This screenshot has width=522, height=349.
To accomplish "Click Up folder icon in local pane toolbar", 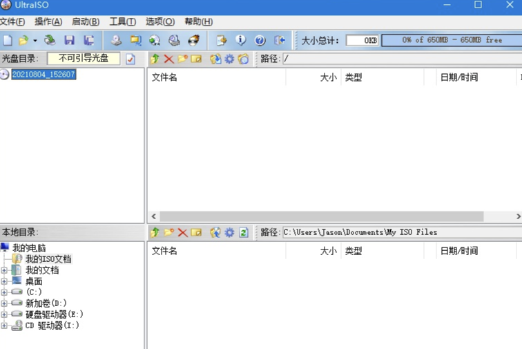I will point(155,232).
